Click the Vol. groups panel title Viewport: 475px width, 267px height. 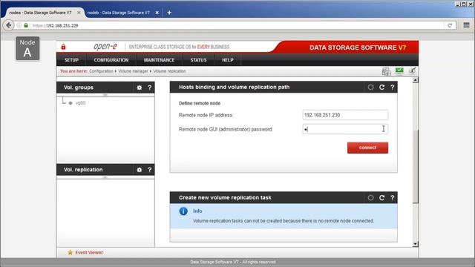click(79, 88)
